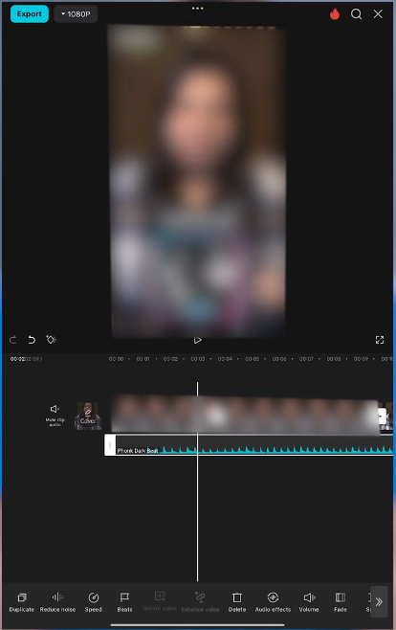Click the search magnifier icon
Screen dimensions: 396x630
pos(356,14)
